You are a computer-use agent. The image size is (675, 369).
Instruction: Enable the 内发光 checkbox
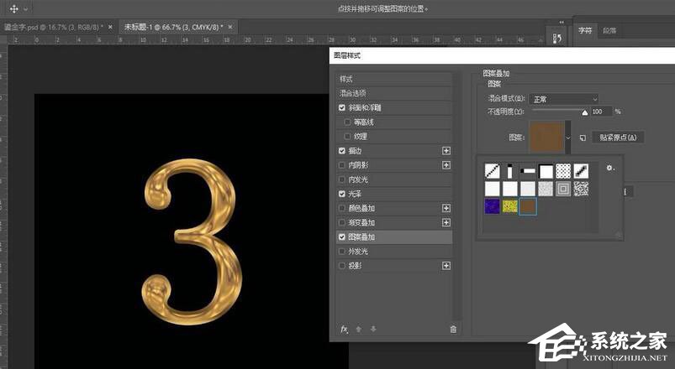342,179
